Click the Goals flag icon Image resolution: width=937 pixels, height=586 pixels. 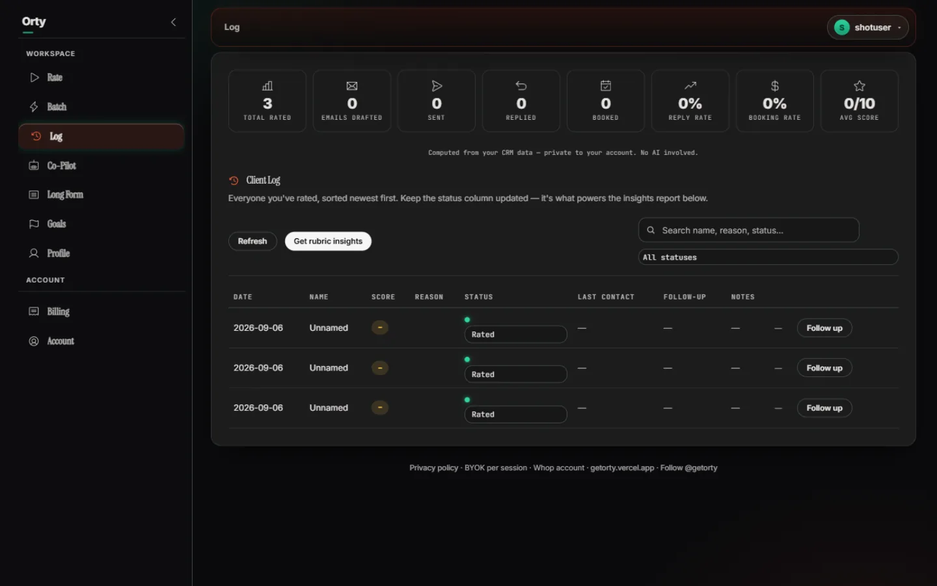[34, 224]
